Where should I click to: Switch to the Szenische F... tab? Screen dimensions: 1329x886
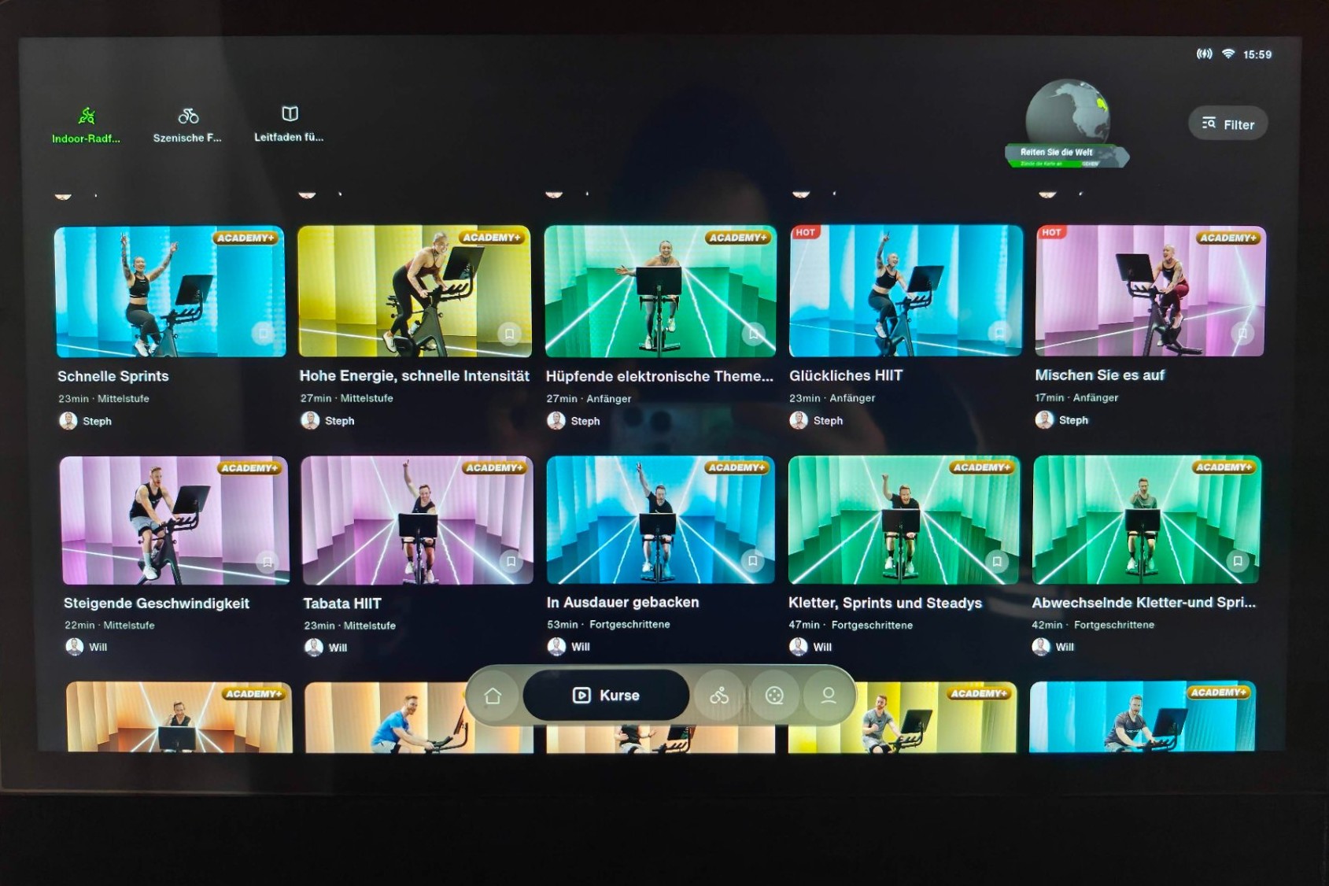(187, 126)
